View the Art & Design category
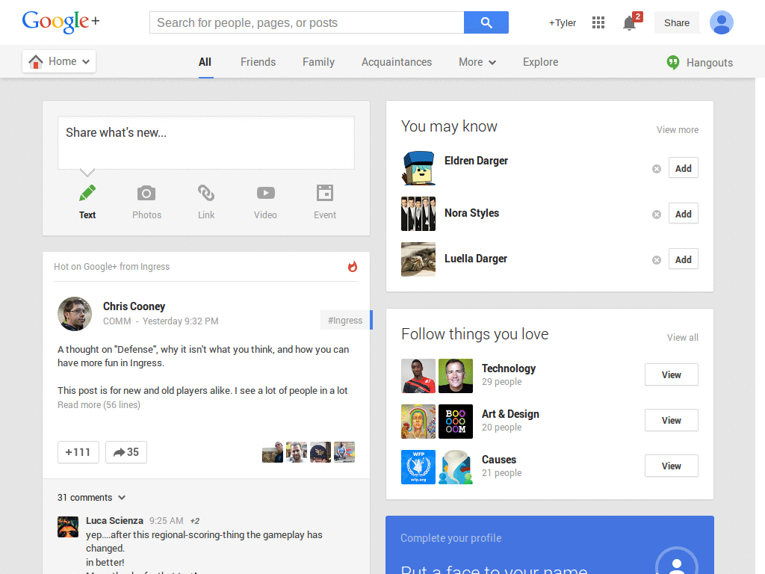Image resolution: width=765 pixels, height=574 pixels. [672, 420]
